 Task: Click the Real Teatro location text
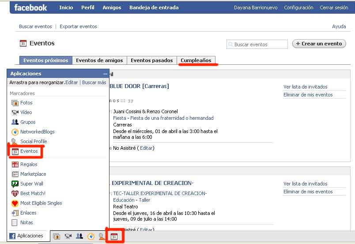tap(125, 207)
